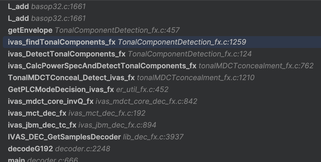Select the GetPLCModeDecision_ivas_fx frame
Image resolution: width=321 pixels, height=162 pixels.
pos(61,89)
